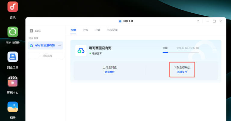Open the connection card's three-dot menu

coord(215,50)
